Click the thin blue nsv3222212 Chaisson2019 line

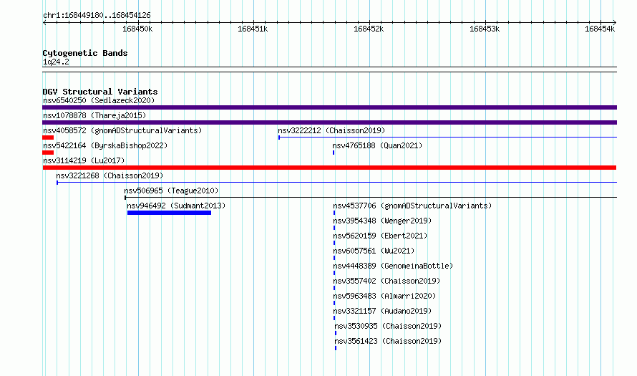(447, 138)
